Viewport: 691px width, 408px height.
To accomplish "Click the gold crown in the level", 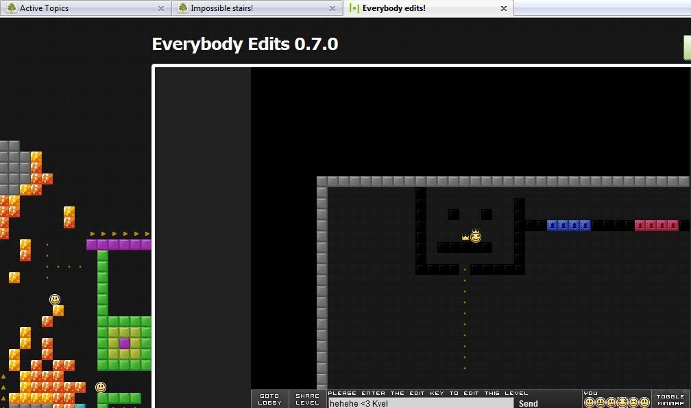I will [465, 237].
